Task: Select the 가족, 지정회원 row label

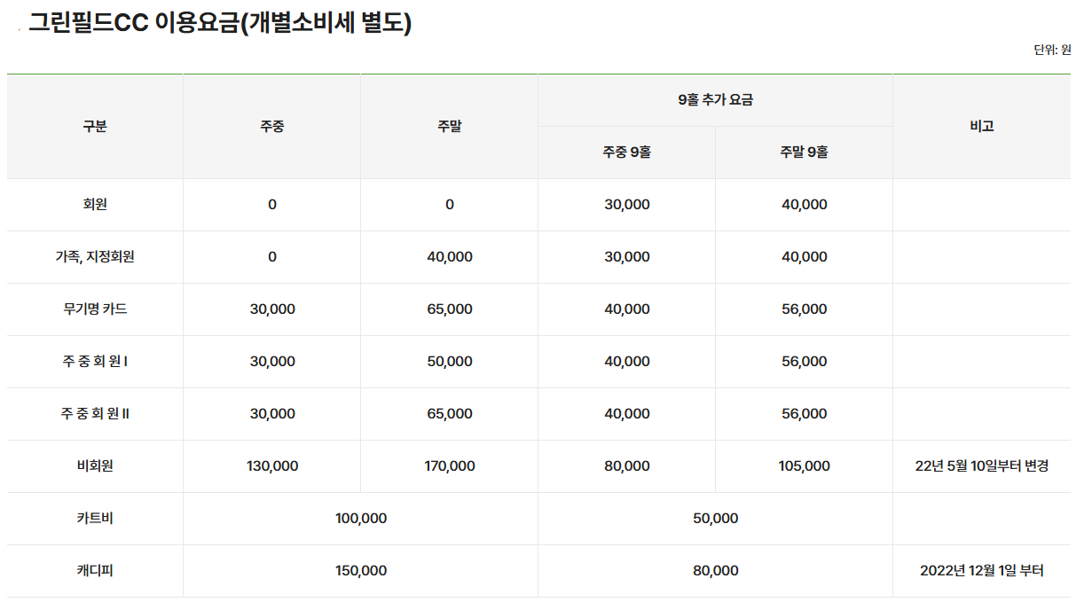Action: pos(95,257)
